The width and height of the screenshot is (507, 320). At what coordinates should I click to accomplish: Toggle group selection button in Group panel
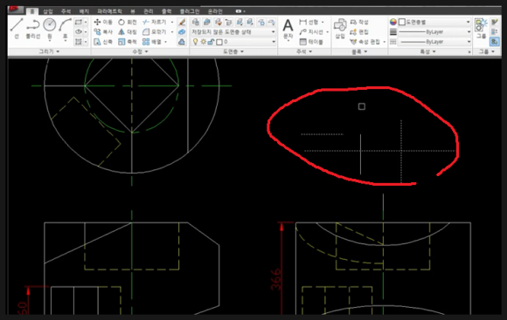pyautogui.click(x=495, y=42)
